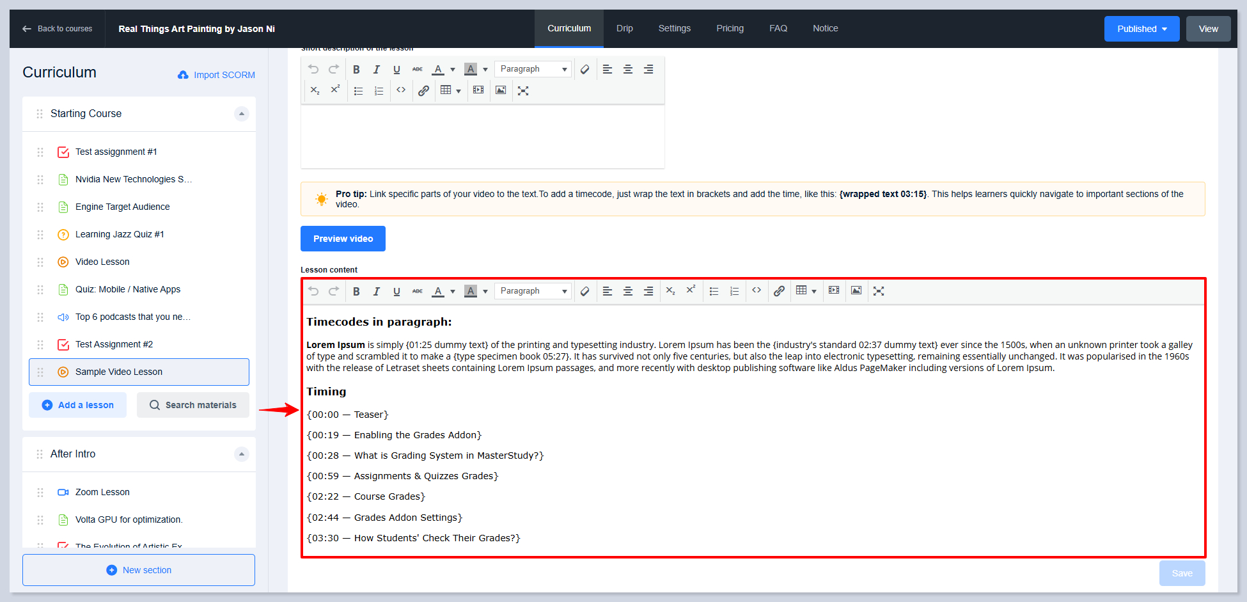
Task: Click Search materials button
Action: tap(192, 405)
